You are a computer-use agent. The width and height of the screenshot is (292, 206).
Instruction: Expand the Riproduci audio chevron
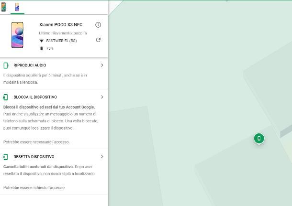pyautogui.click(x=102, y=65)
